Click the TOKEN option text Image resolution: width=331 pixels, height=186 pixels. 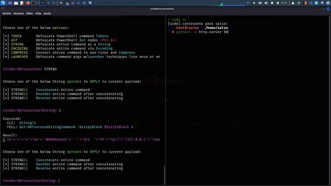[x=16, y=36]
